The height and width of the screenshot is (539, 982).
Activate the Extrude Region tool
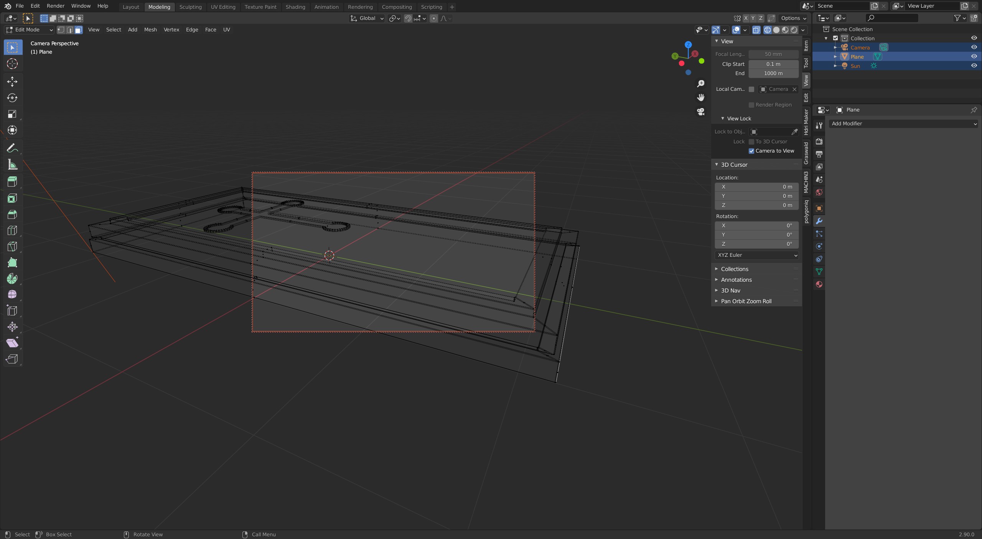click(12, 182)
